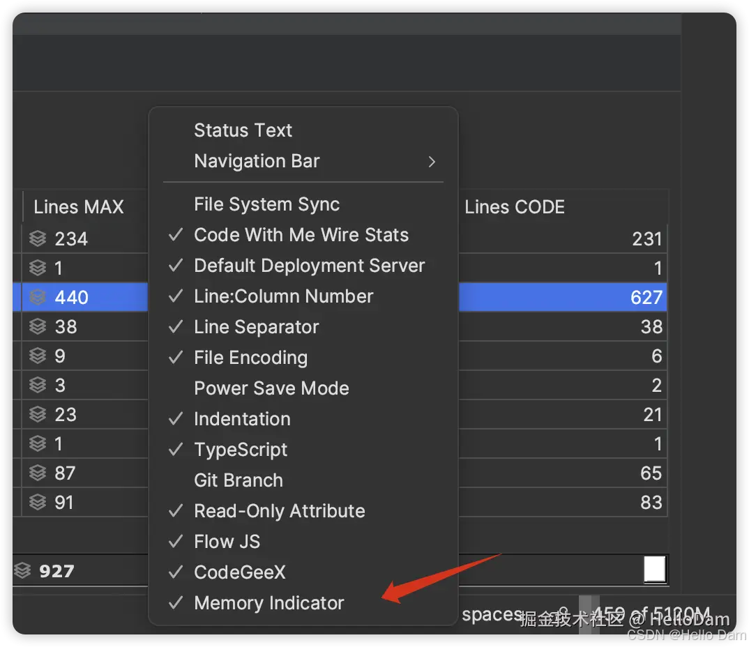Viewport: 749px width, 647px height.
Task: Toggle Power Save Mode menu entry
Action: click(271, 388)
